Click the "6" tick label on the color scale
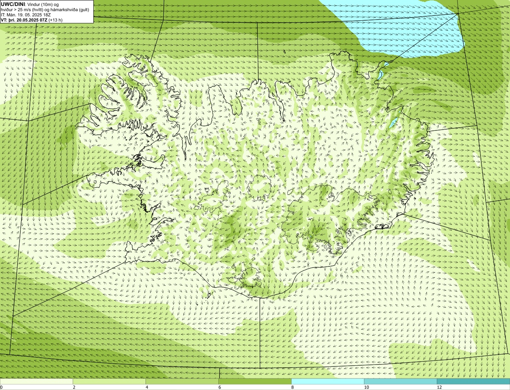Screen dimensions: 510x390 coord(220,387)
